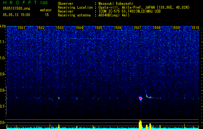The image size is (203, 129).
Task: Click the 1502 time marker
Action: click(x=41, y=28)
